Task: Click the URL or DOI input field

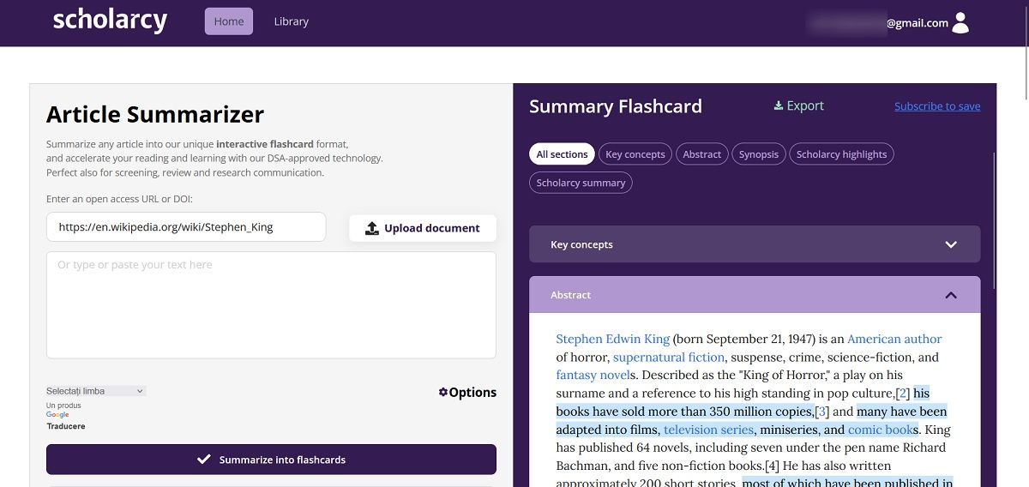Action: click(186, 227)
